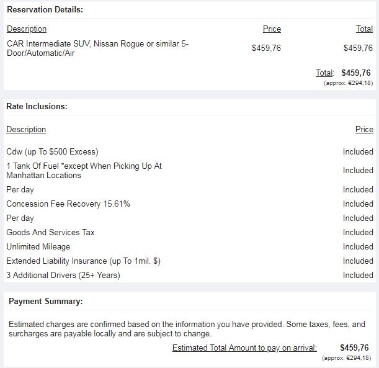Click the Unlimited Mileage inclusion
The height and width of the screenshot is (368, 379).
click(x=38, y=246)
